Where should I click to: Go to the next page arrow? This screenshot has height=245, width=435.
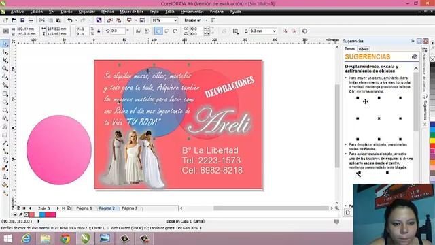pos(58,208)
